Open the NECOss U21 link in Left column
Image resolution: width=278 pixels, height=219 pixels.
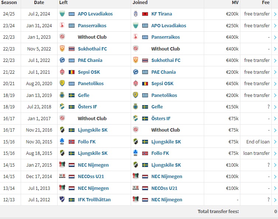tap(91, 177)
